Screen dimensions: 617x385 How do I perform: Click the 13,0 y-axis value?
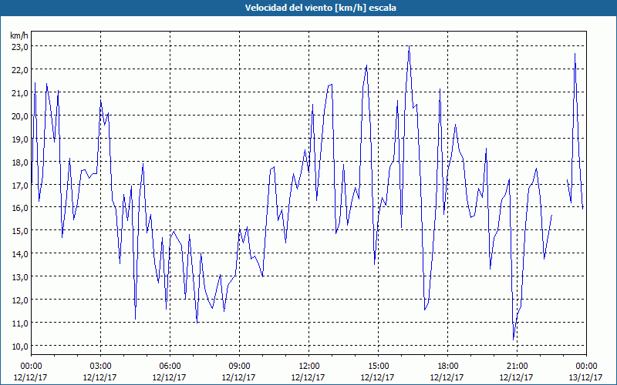(x=19, y=277)
